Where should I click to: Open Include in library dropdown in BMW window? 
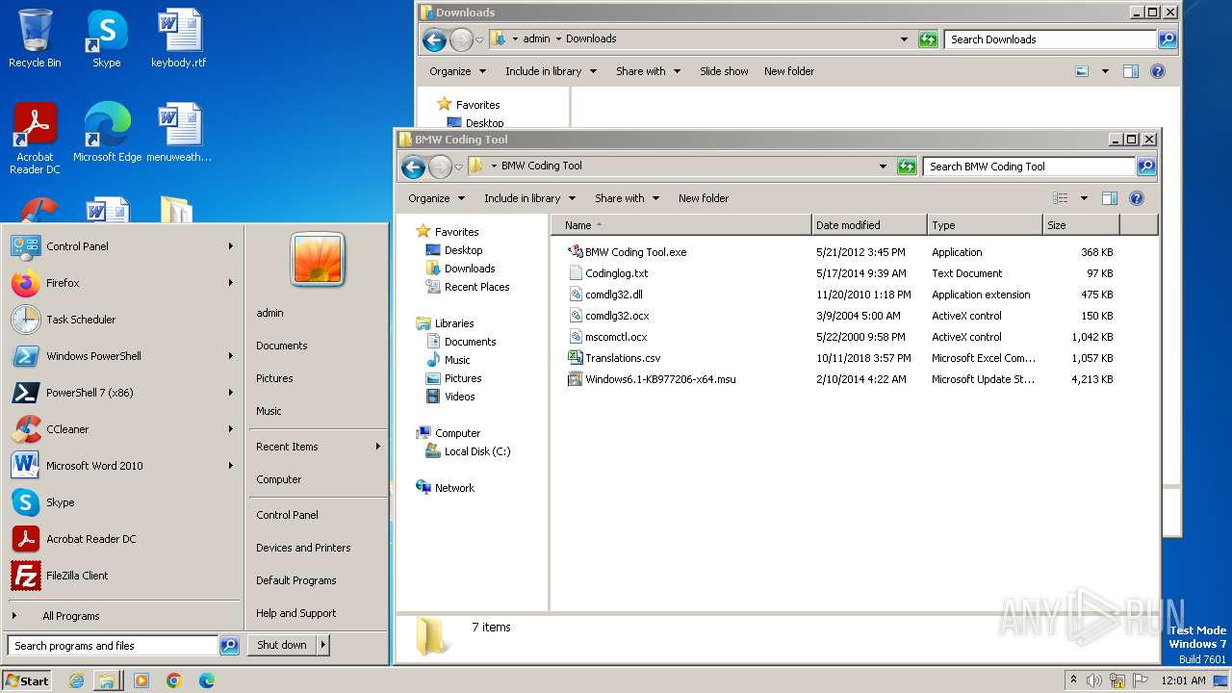click(530, 198)
